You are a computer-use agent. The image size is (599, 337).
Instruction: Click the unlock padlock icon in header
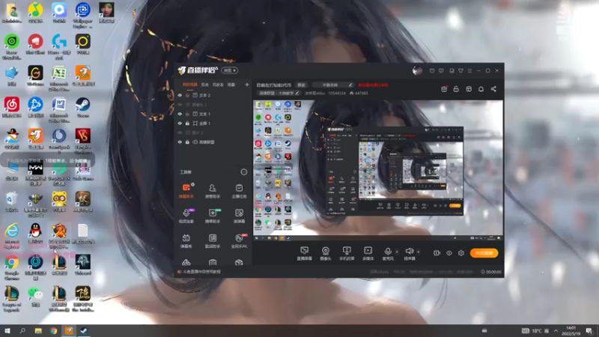click(456, 89)
